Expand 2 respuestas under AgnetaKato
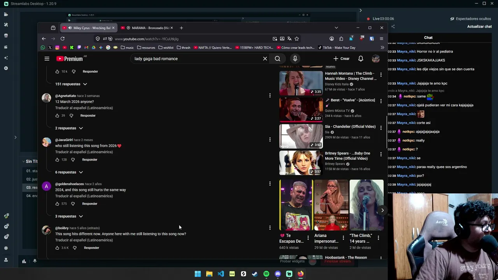This screenshot has height=280, width=498. pyautogui.click(x=69, y=128)
